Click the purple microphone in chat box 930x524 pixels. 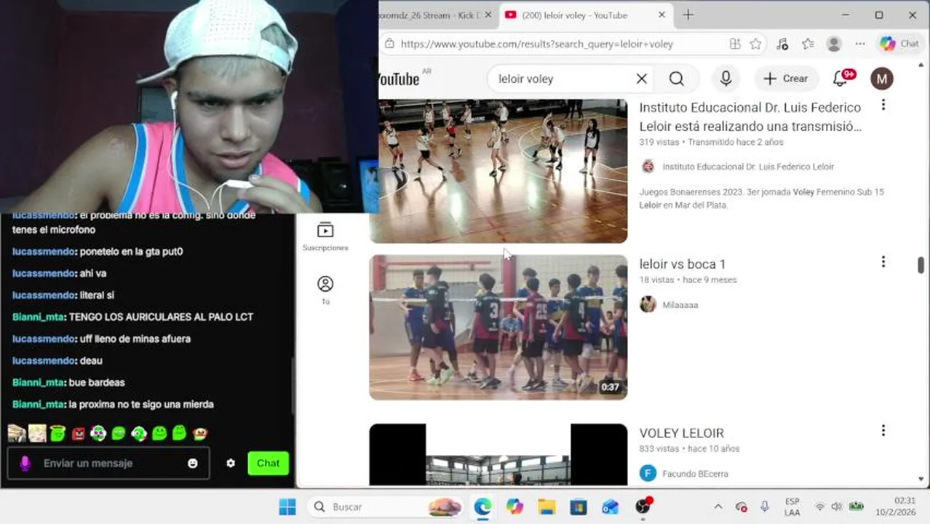pos(25,463)
